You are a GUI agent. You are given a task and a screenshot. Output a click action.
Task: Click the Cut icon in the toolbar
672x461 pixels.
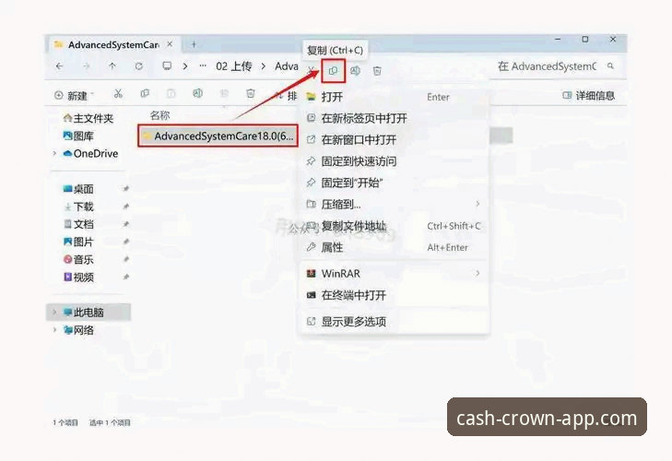tap(118, 93)
